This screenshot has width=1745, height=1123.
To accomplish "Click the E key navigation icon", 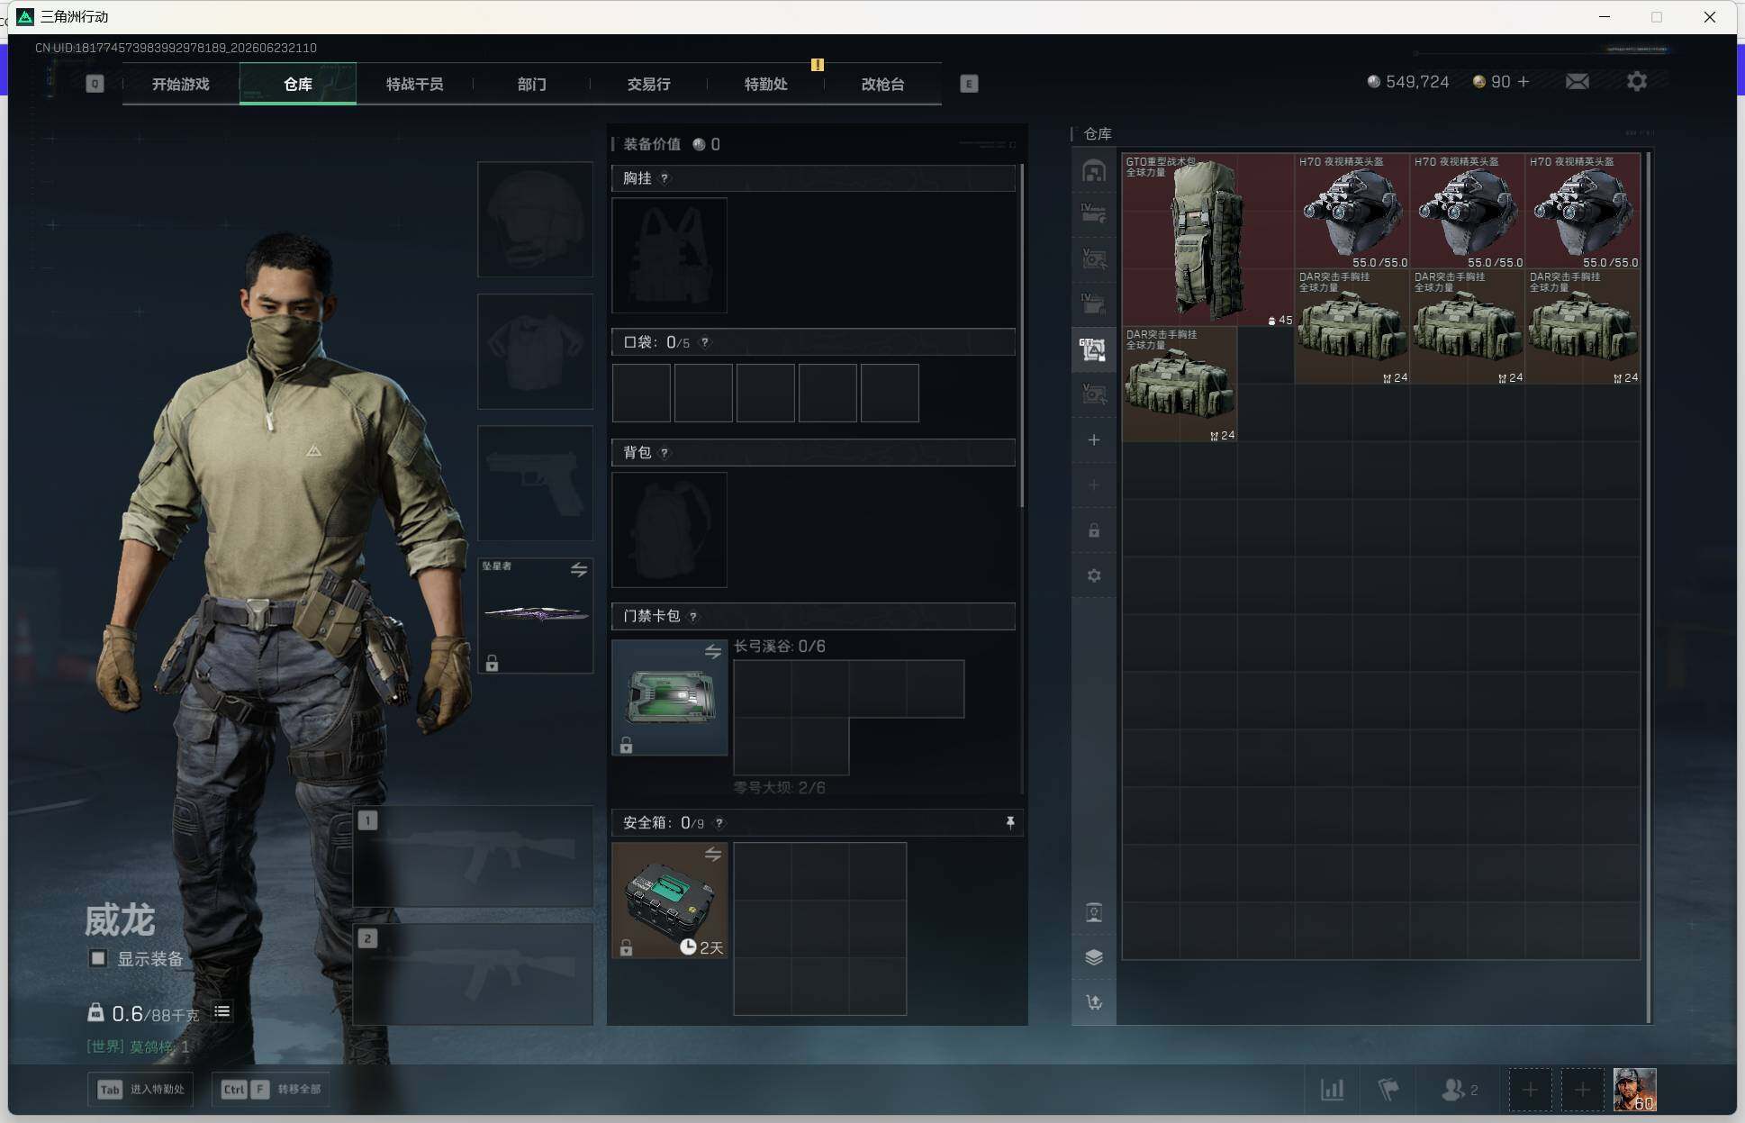I will (969, 84).
